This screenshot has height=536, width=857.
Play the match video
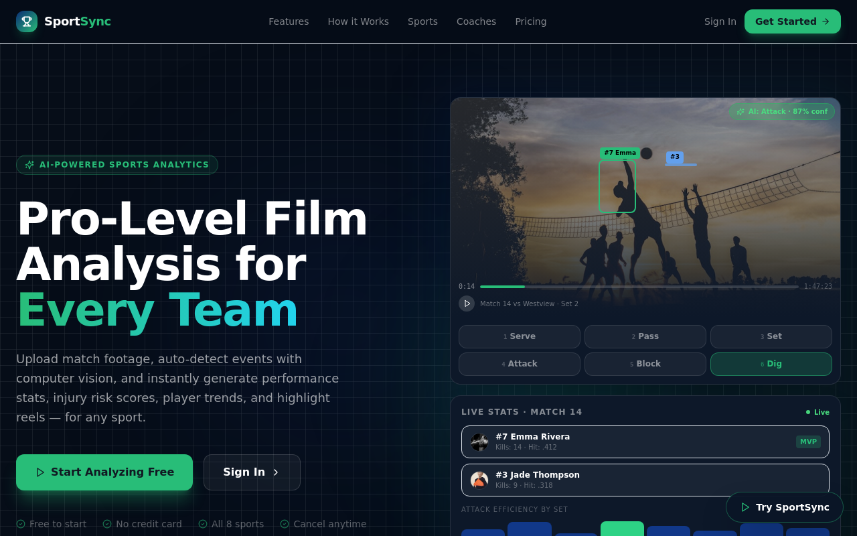(467, 304)
